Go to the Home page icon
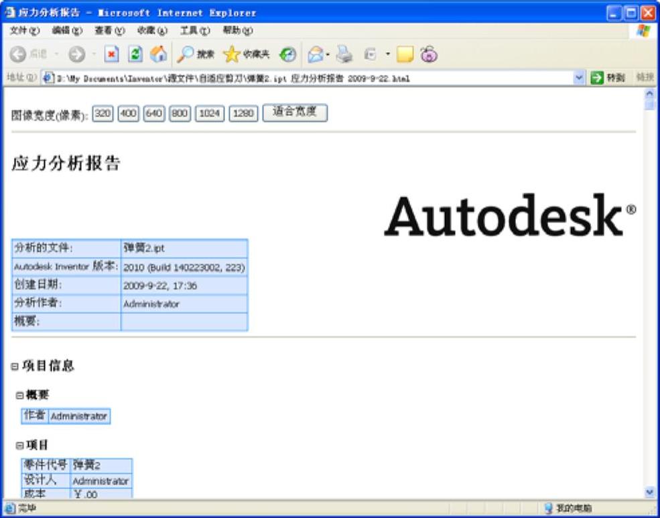Viewport: 660px width, 518px height. click(159, 54)
